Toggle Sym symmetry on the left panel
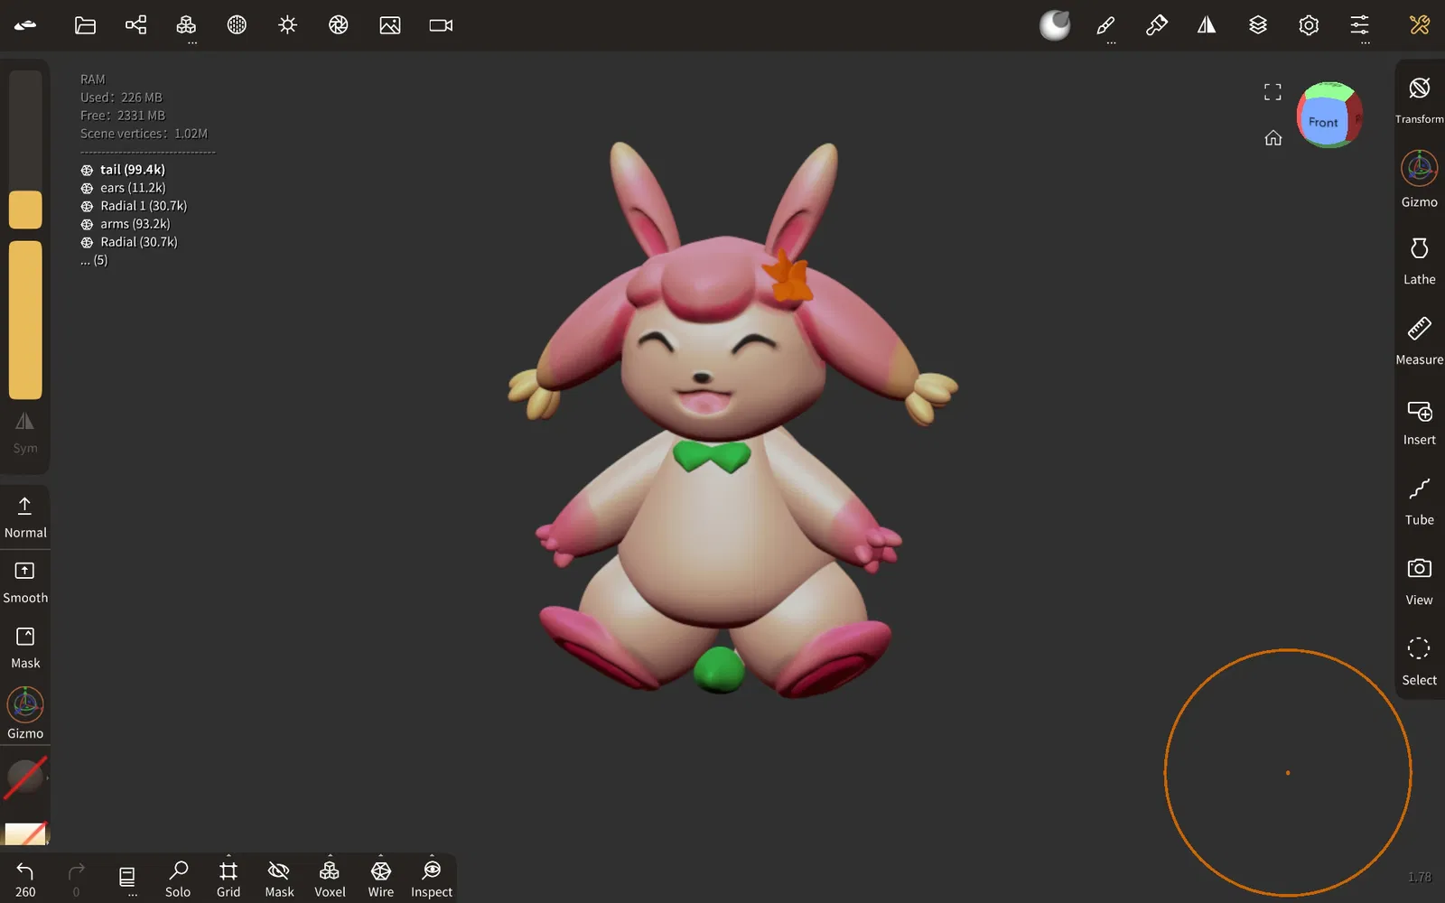1445x903 pixels. click(x=25, y=432)
